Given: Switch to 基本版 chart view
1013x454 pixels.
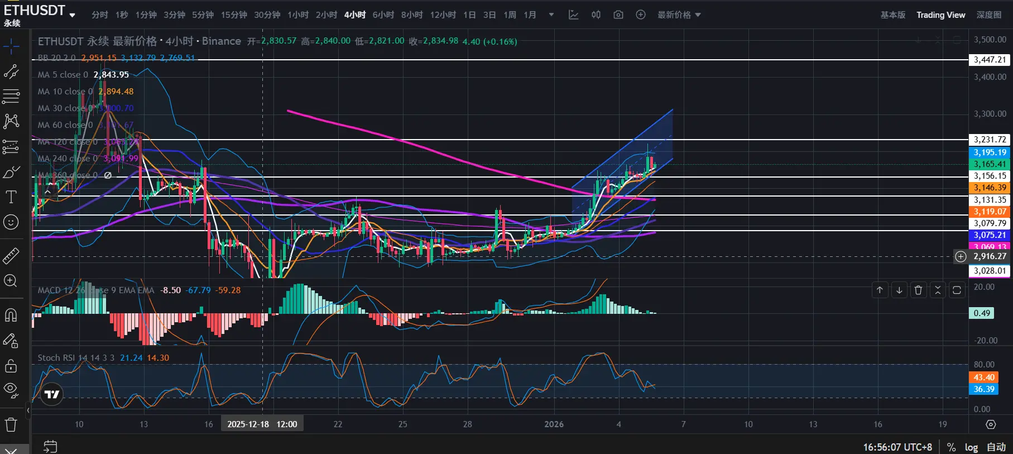Looking at the screenshot, I should pyautogui.click(x=893, y=15).
